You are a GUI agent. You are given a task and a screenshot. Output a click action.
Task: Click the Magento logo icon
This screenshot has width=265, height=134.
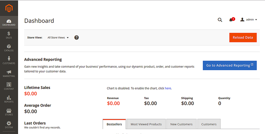tap(9, 8)
